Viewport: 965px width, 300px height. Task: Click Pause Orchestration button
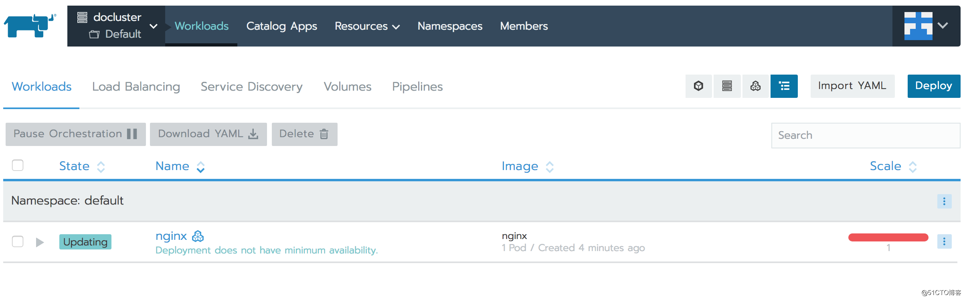75,134
